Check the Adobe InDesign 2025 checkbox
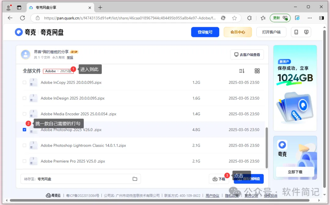330x205 pixels. coord(24,98)
